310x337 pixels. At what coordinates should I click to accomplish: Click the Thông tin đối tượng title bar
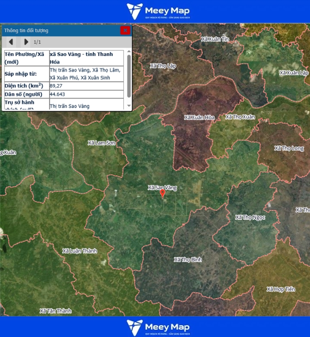pos(59,30)
